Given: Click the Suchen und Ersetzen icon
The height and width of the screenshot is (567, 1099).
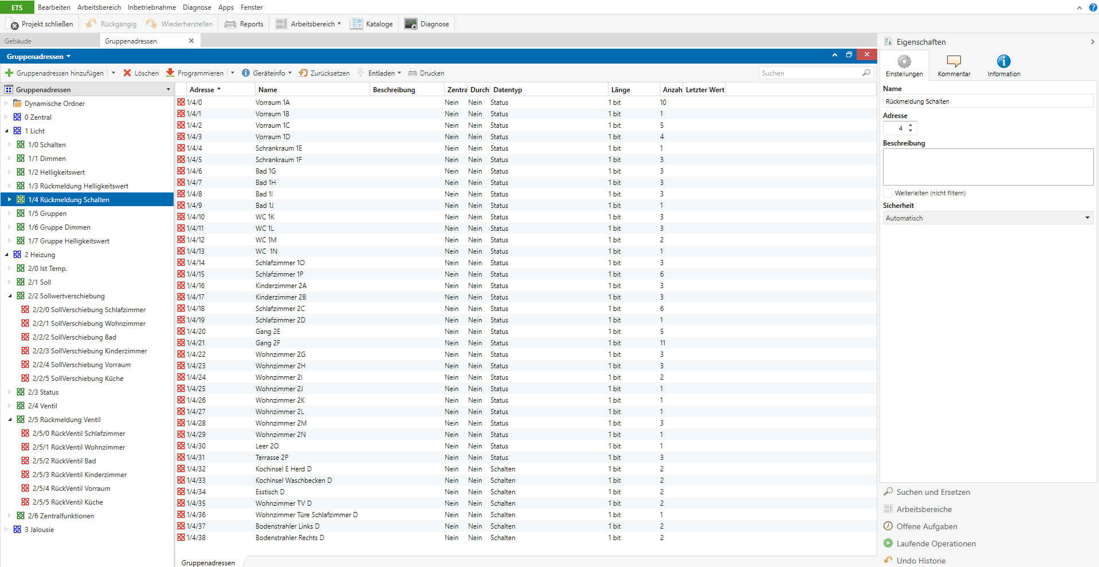Looking at the screenshot, I should tap(888, 491).
